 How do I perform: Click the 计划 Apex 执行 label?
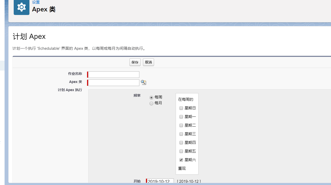tap(70, 90)
